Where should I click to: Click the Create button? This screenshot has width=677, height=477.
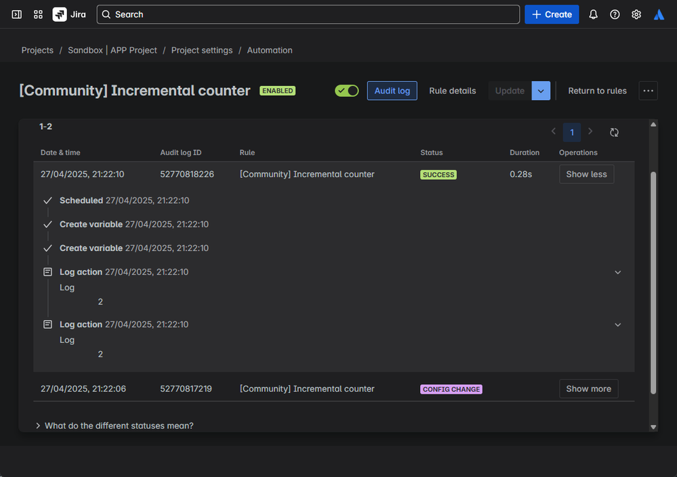(x=552, y=15)
